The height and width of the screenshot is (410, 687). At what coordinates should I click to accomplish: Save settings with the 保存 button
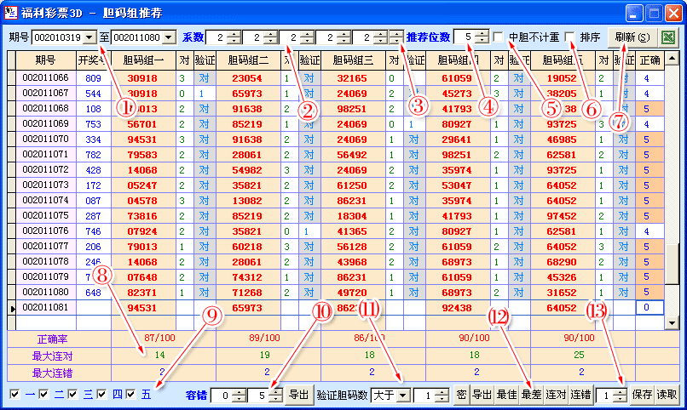[642, 396]
